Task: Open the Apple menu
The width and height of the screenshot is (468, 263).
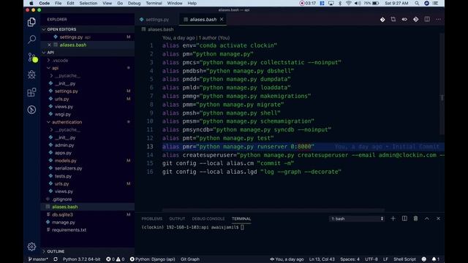Action: point(31,3)
